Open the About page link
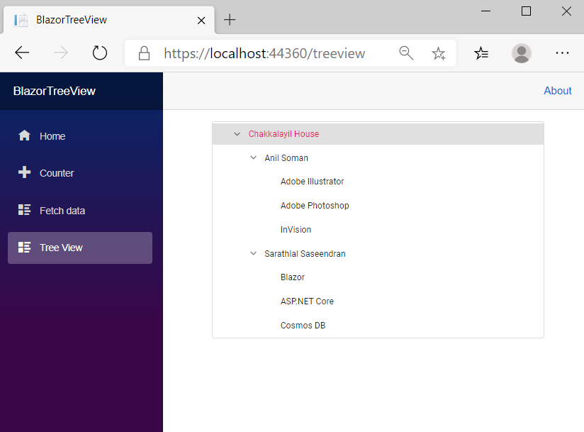Image resolution: width=584 pixels, height=432 pixels. [557, 90]
